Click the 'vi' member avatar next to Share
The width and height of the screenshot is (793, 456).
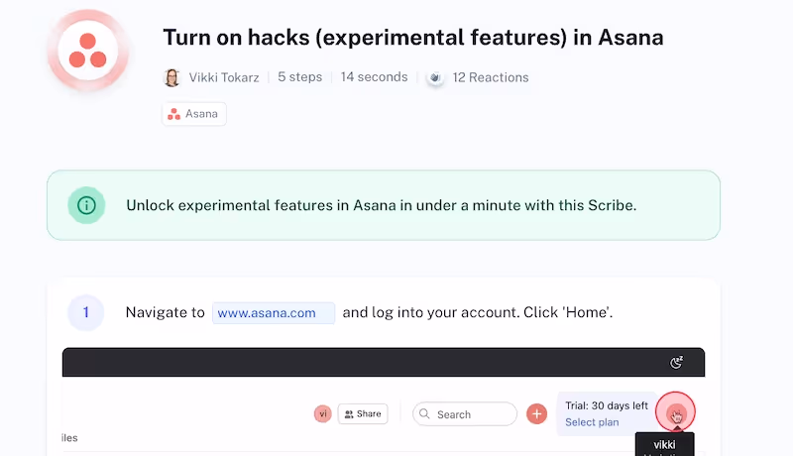(323, 414)
